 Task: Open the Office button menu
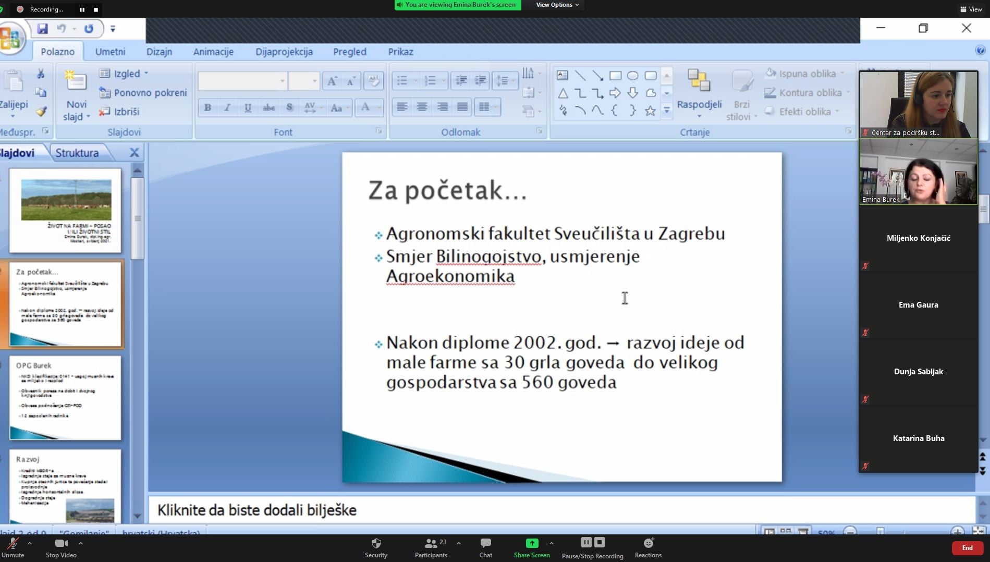point(10,39)
